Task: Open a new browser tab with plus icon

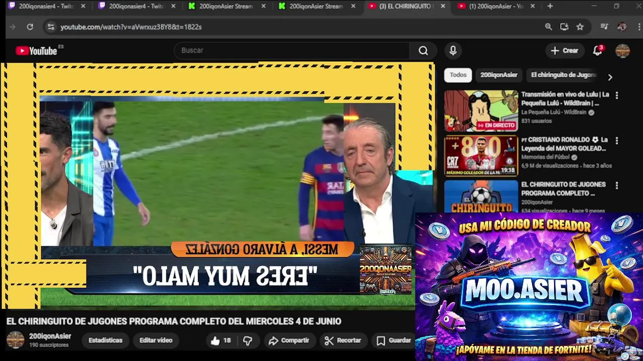Action: [550, 6]
